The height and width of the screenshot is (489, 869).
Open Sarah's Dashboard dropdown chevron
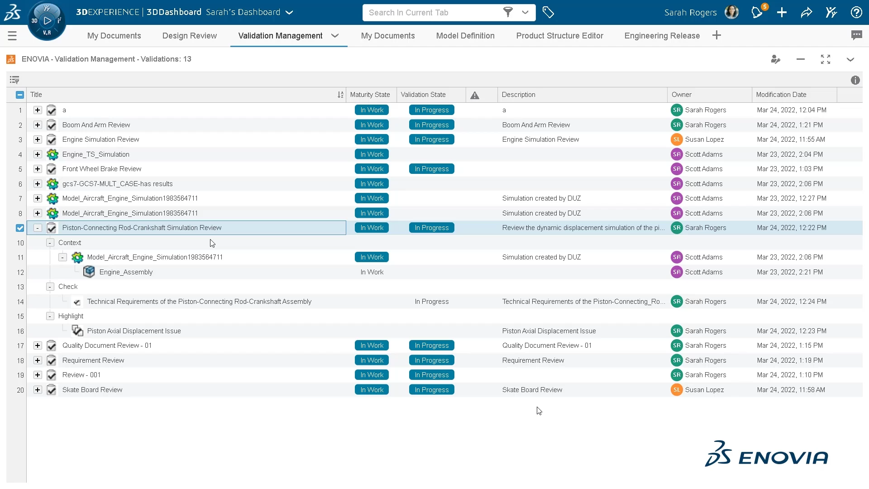pos(290,13)
